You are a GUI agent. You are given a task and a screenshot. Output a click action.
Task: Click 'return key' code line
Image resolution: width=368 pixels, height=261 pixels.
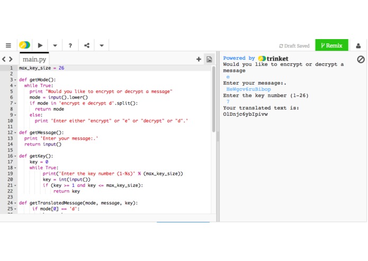pyautogui.click(x=67, y=191)
